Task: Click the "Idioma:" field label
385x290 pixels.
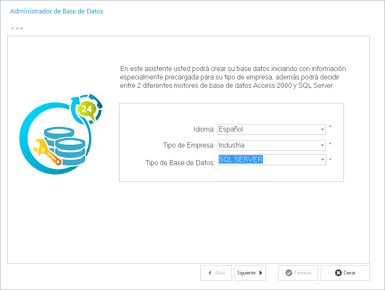Action: click(204, 129)
